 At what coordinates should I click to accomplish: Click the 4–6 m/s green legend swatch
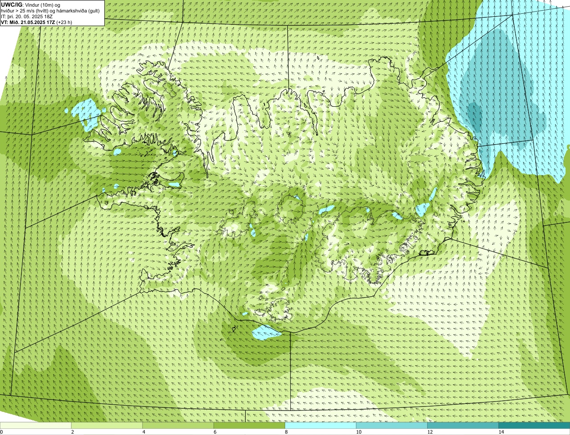(x=178, y=425)
